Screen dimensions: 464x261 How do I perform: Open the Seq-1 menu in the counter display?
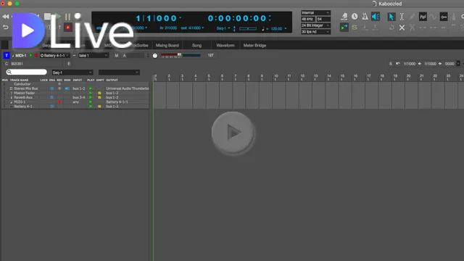click(x=223, y=28)
